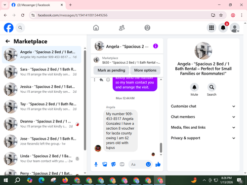247x185 pixels.
Task: Launch Microsoft Edge from the taskbar
Action: coord(41,181)
